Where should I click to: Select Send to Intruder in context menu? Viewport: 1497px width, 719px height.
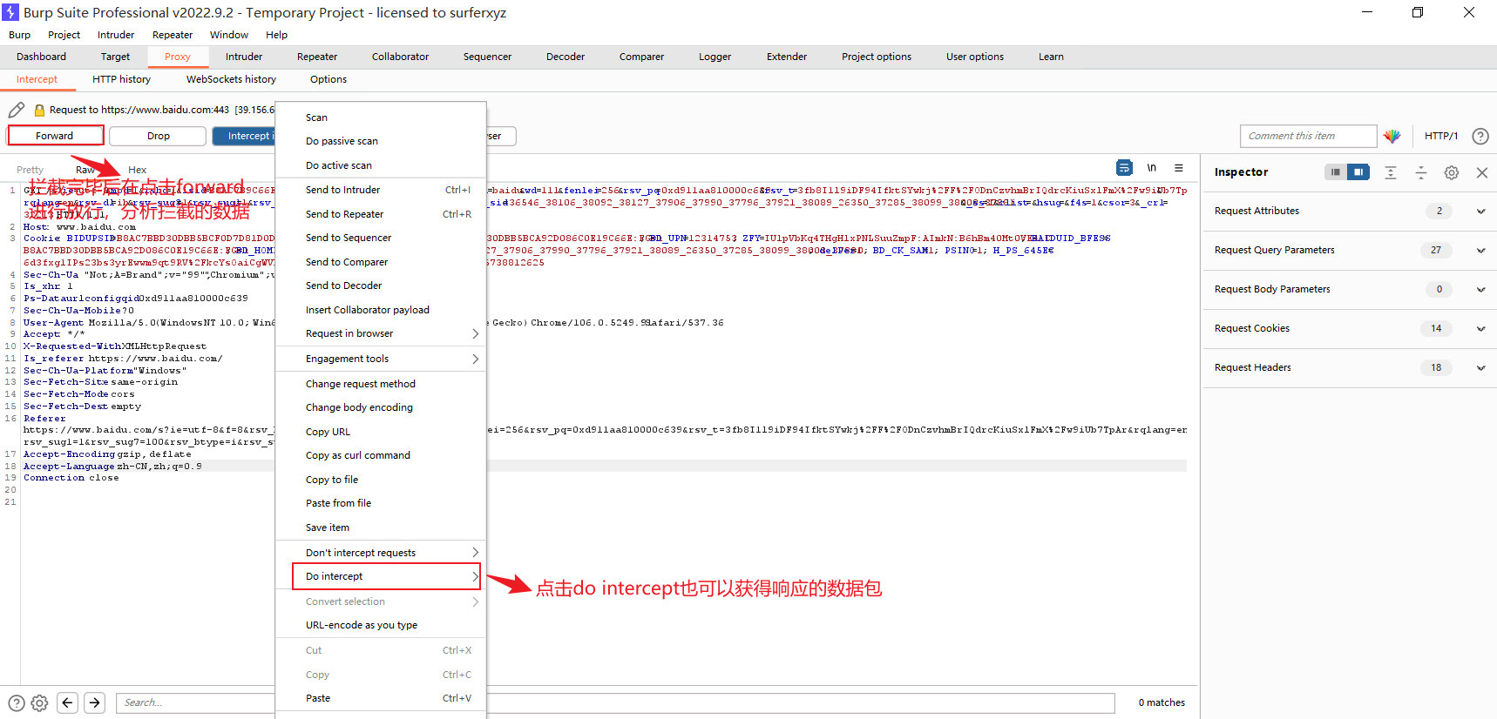(x=381, y=190)
